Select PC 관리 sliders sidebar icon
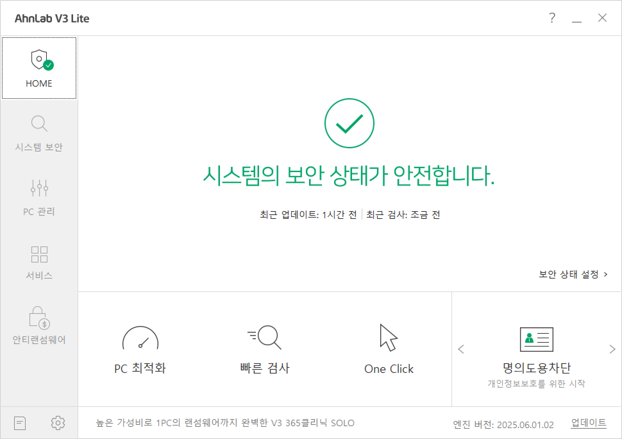Image resolution: width=622 pixels, height=439 pixels. click(x=39, y=188)
